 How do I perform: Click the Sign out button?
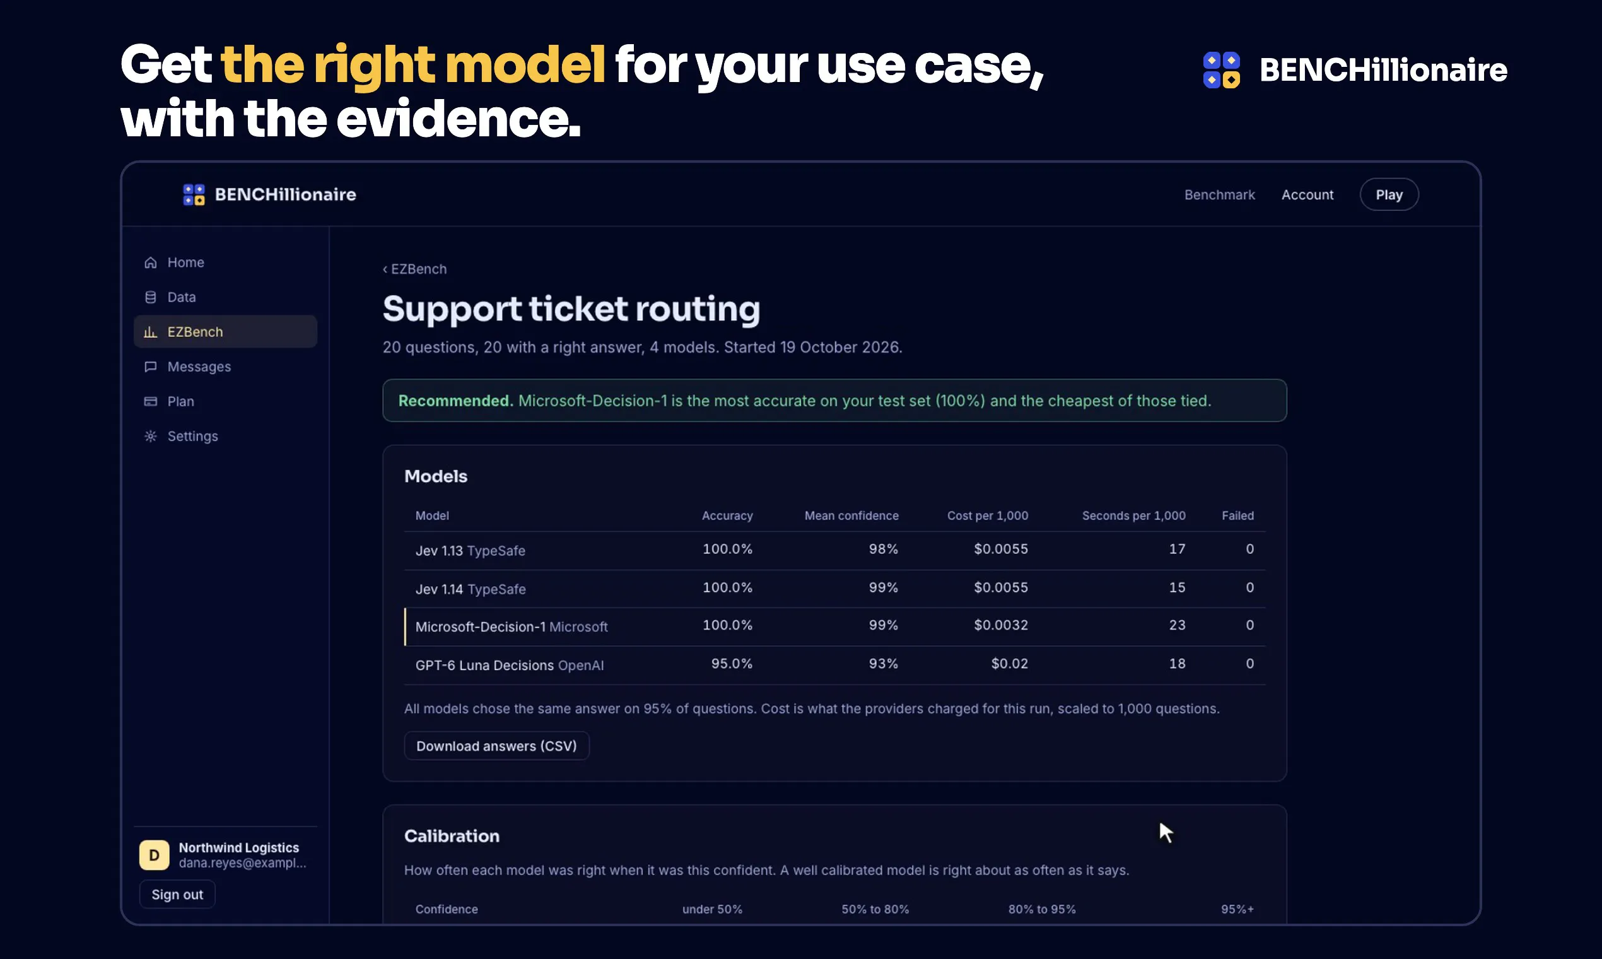click(177, 895)
